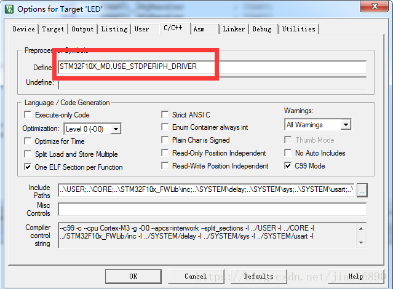Click the Keil uVision title bar icon
The height and width of the screenshot is (289, 393).
9,9
